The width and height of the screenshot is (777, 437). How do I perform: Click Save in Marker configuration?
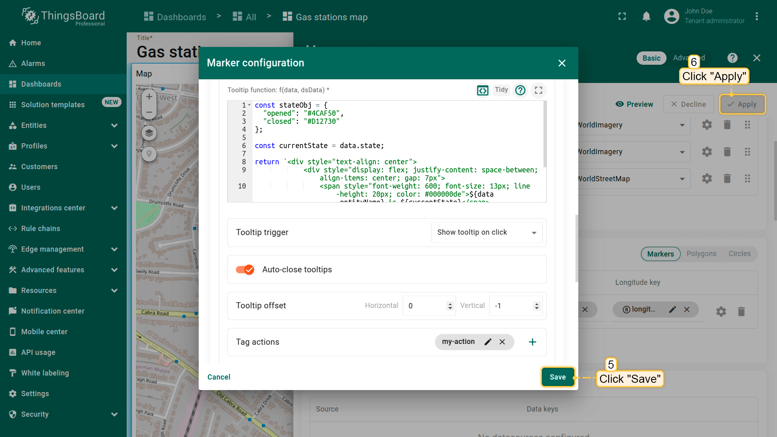557,377
